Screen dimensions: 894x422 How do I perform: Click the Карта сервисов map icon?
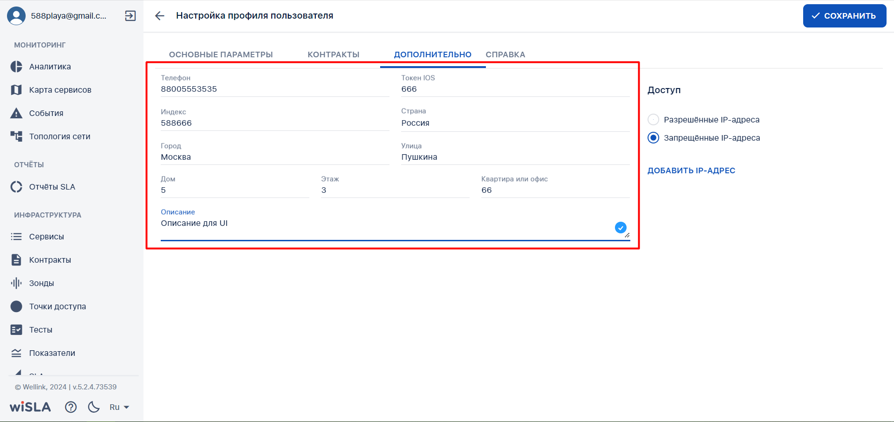point(16,90)
